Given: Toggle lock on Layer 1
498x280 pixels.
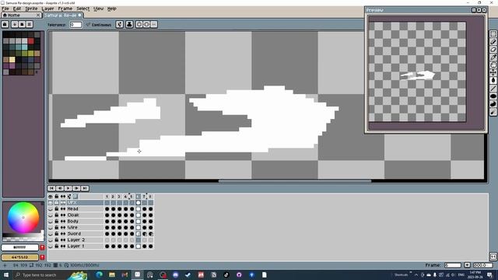Looking at the screenshot, I should click(57, 246).
